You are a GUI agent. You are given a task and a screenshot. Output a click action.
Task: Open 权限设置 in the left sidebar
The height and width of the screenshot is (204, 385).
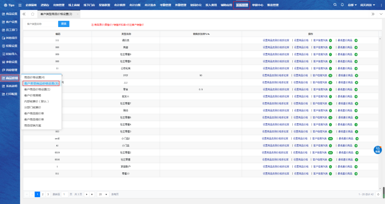pyautogui.click(x=10, y=46)
